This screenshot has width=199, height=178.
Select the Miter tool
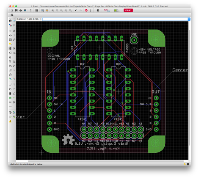coord(14,66)
